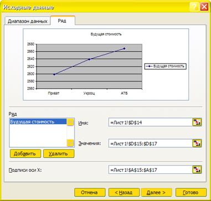The width and height of the screenshot is (211, 201).
Task: Click the chart legend Будущая стоимость
Action: [166, 66]
